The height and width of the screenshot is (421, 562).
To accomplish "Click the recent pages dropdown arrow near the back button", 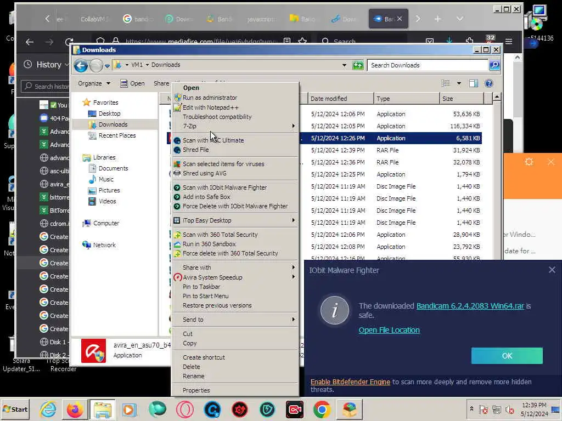I will (x=107, y=66).
